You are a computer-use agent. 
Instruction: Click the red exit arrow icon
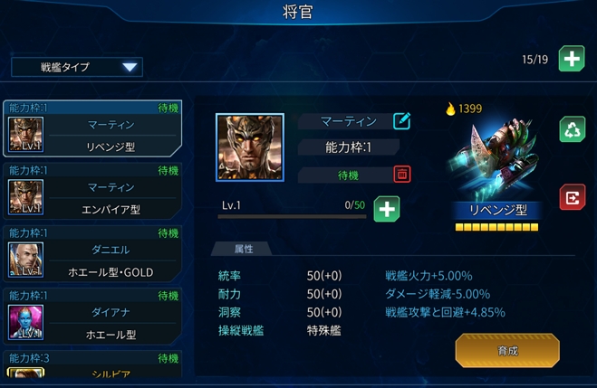(573, 197)
